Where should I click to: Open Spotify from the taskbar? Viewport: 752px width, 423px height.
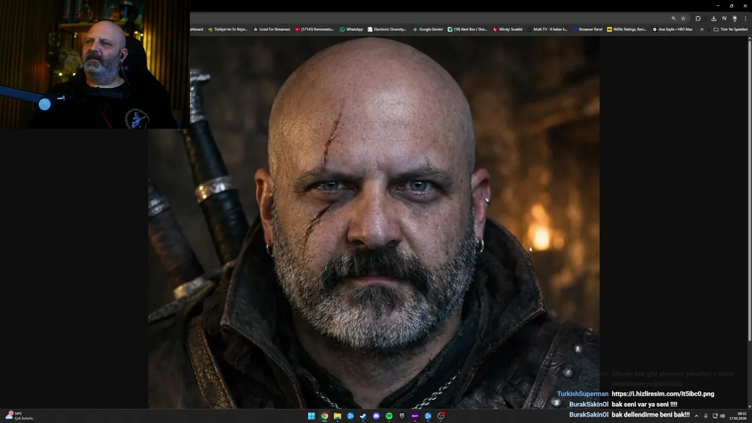(x=389, y=416)
